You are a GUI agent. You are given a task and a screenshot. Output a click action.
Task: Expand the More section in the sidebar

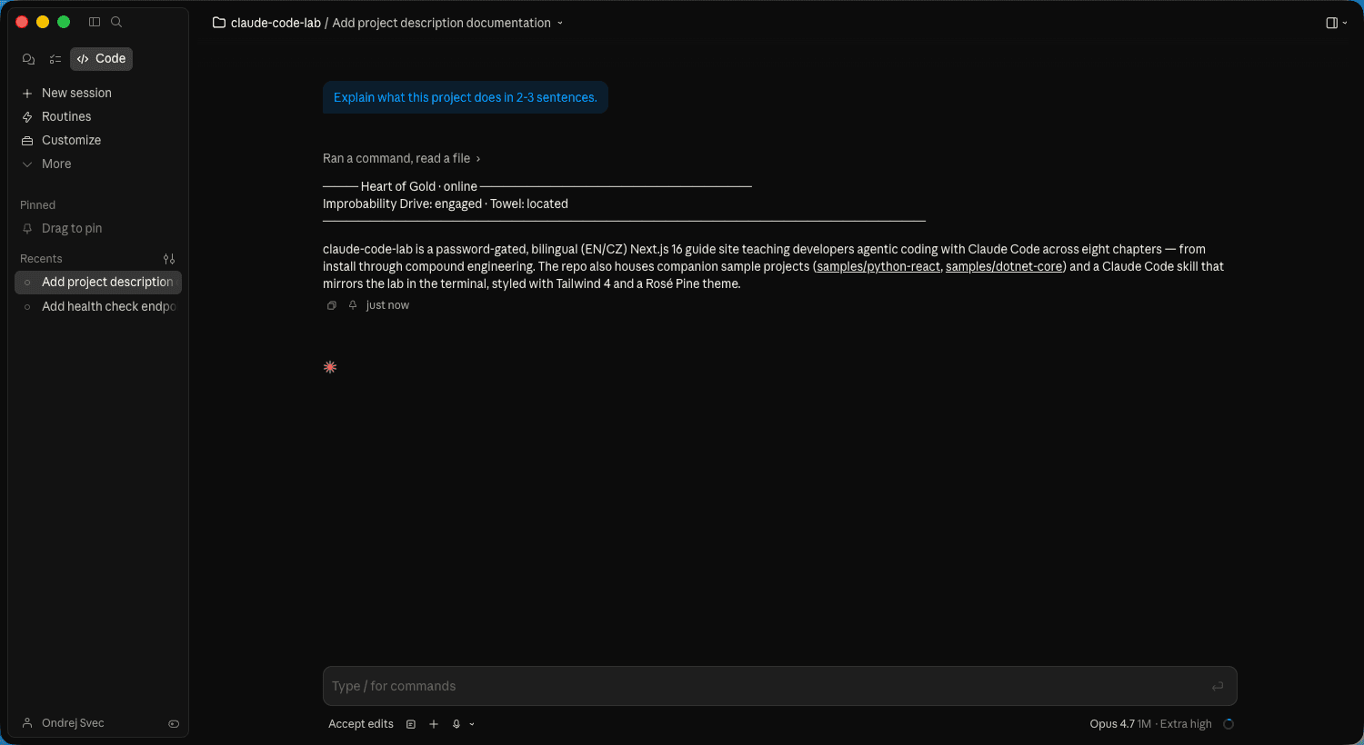click(x=55, y=164)
